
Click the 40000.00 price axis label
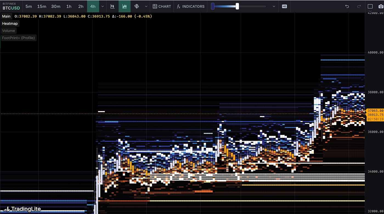(375, 53)
